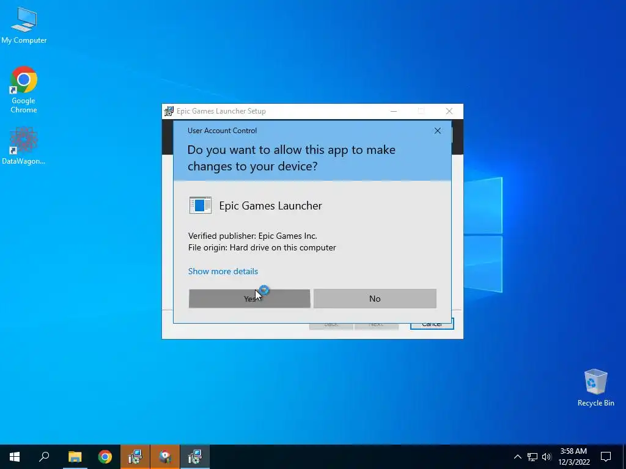626x469 pixels.
Task: Click the active installer taskbar icon
Action: click(x=195, y=457)
